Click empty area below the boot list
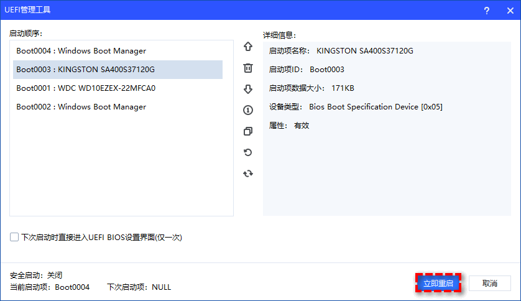 tap(121, 168)
